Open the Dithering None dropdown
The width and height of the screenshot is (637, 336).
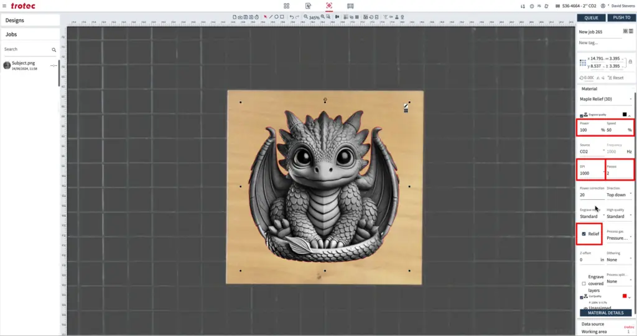coord(619,260)
